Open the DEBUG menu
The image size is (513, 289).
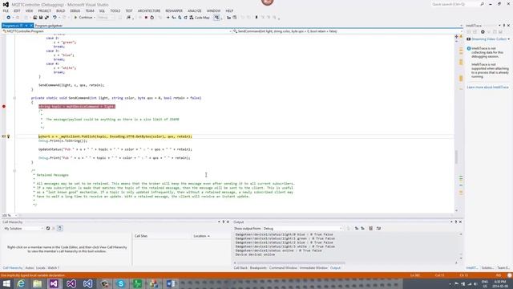tap(75, 10)
